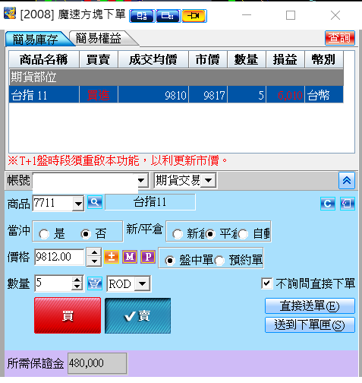Select 當沖 否 radio button
Screen dimensions: 362x383
86,234
